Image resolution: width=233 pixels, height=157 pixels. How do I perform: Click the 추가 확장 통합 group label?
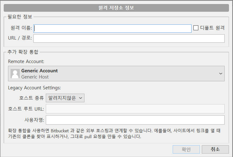[23, 52]
